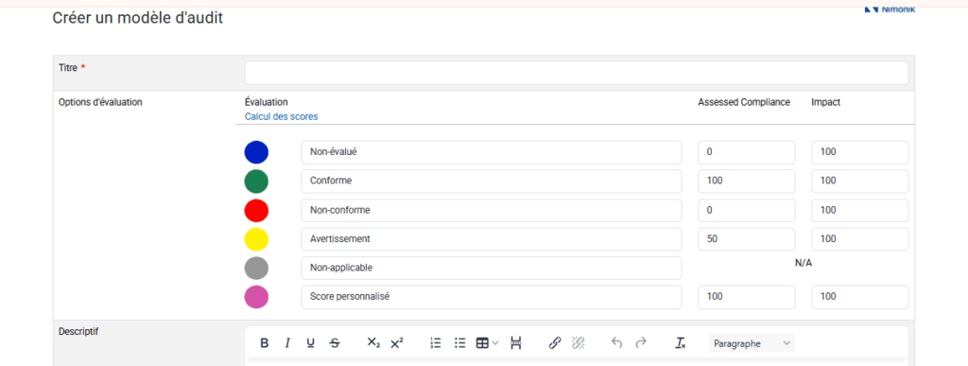This screenshot has height=366, width=968.
Task: Click the N/A text for Non-applicable
Action: (804, 264)
